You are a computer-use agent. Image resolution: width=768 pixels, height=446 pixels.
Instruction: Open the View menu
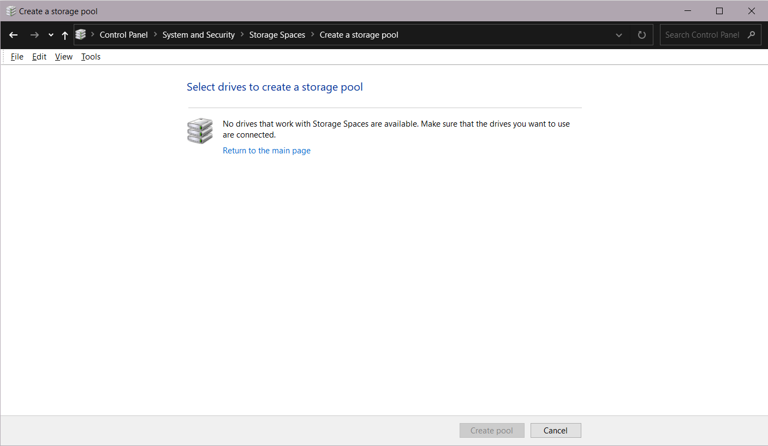pyautogui.click(x=64, y=57)
